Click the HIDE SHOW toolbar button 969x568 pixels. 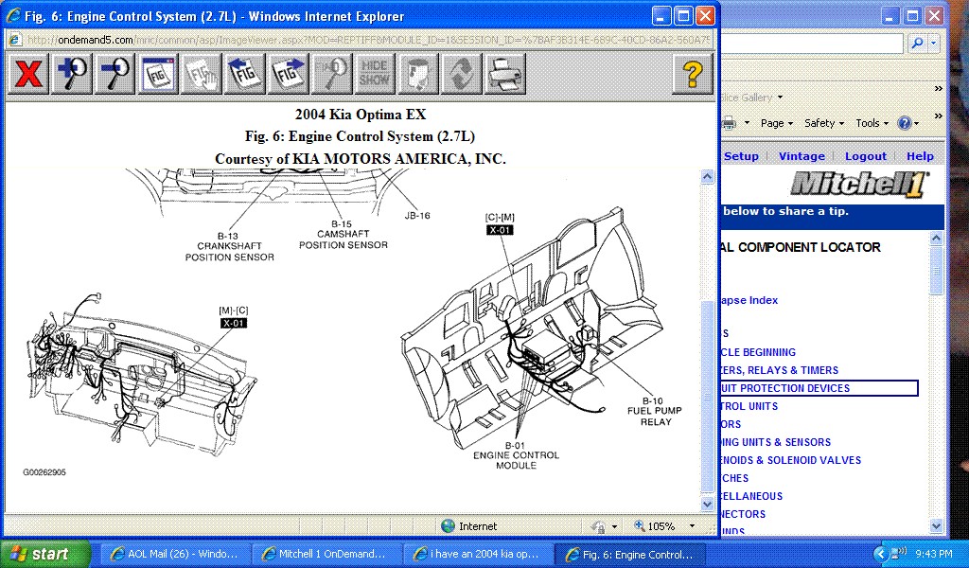375,74
